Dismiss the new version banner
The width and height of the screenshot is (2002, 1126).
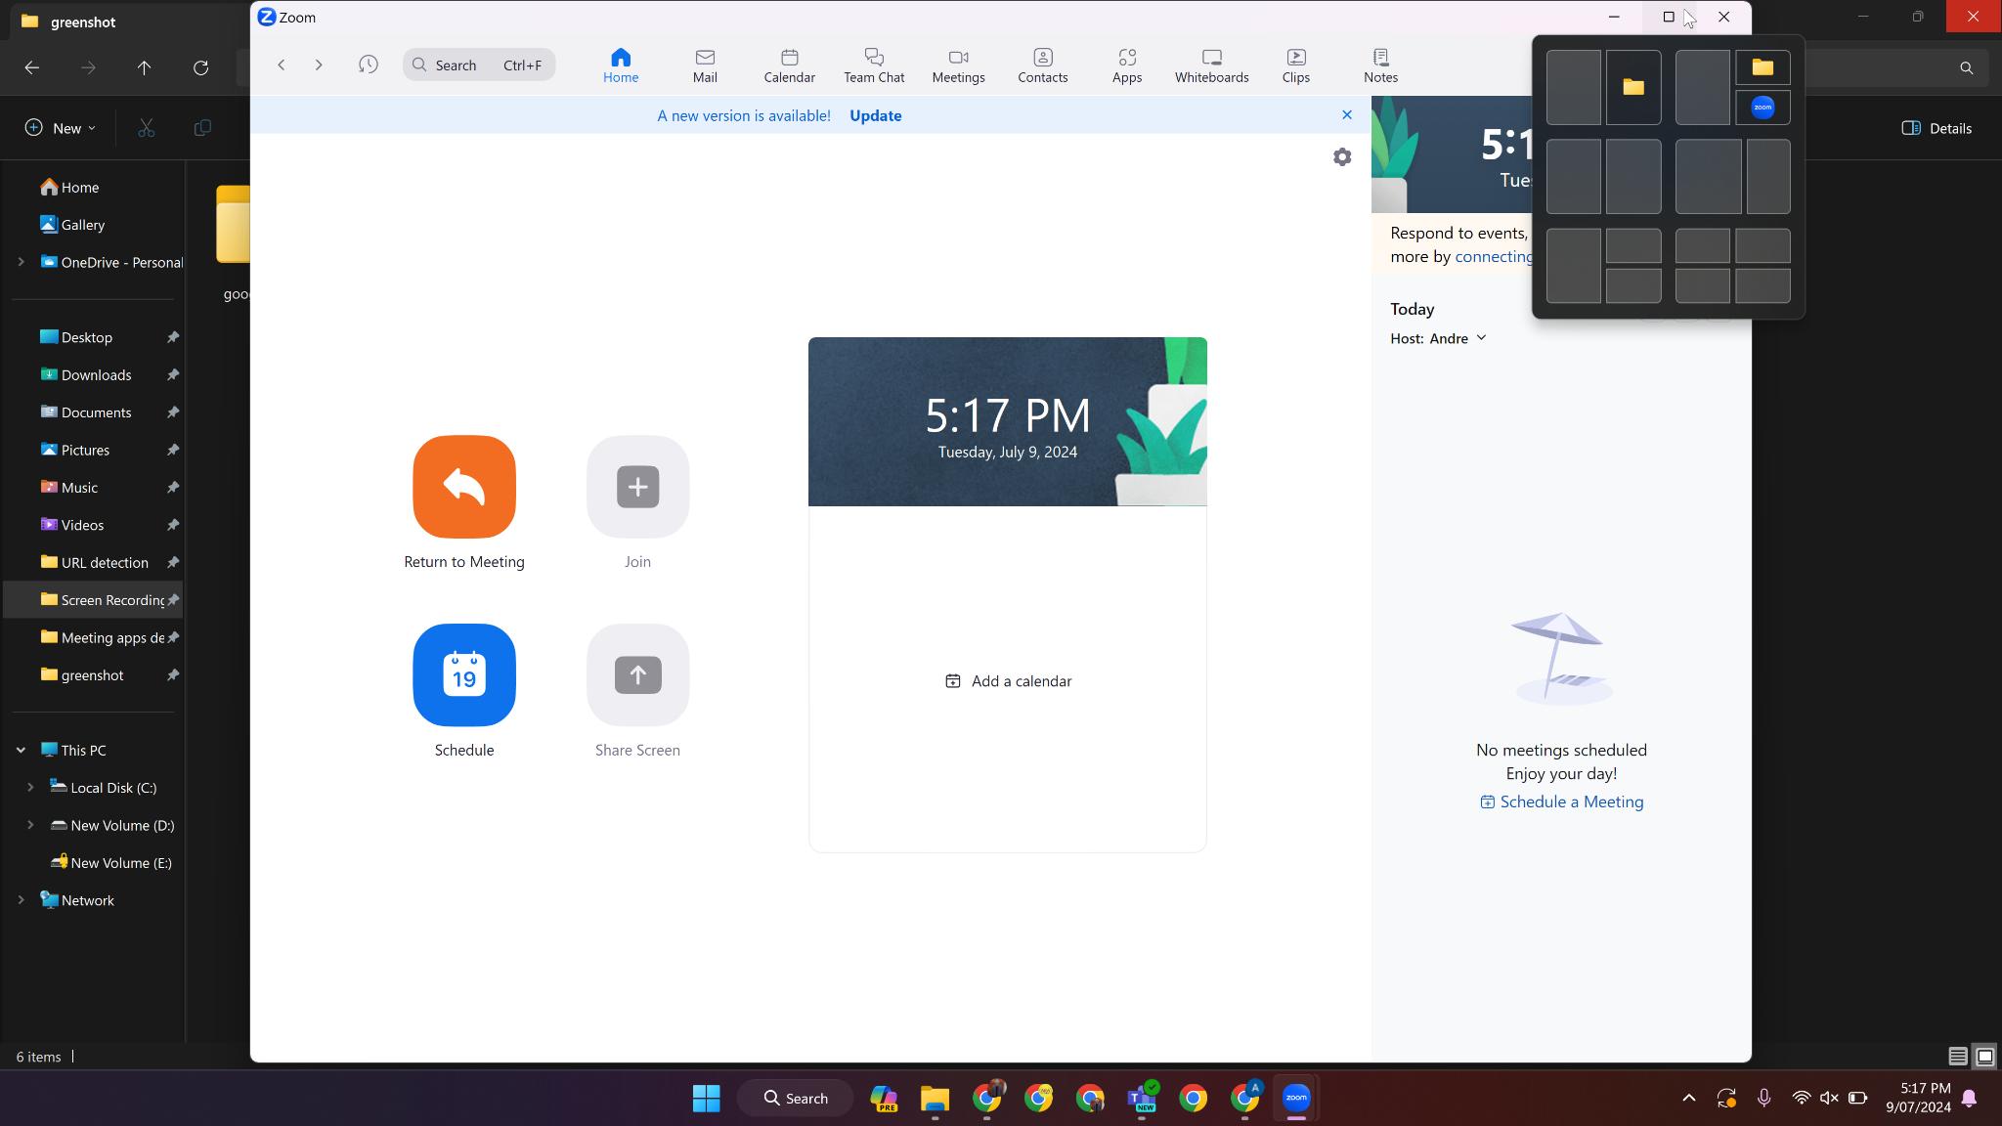click(1347, 114)
